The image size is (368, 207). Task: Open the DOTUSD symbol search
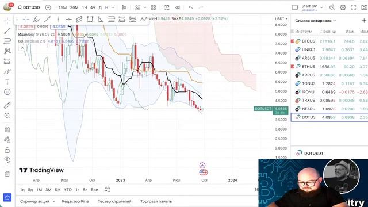(x=29, y=7)
